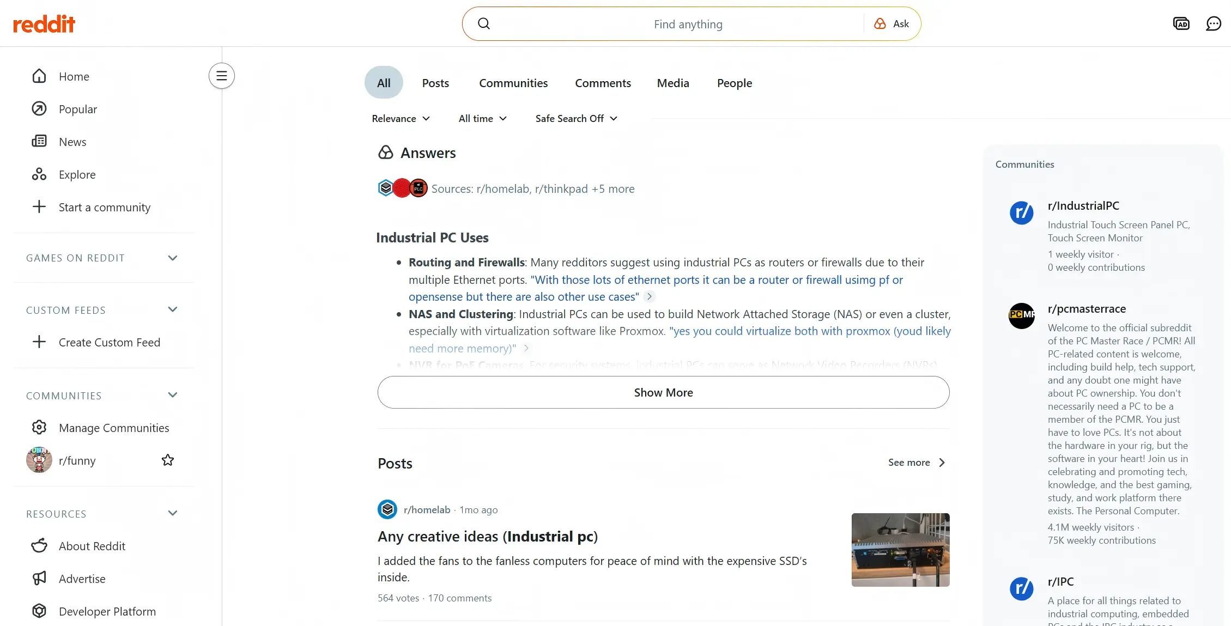Collapse the sidebar with hamburger button
Viewport: 1231px width, 626px height.
222,76
